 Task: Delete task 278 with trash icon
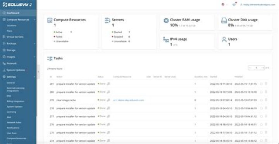tap(266, 108)
